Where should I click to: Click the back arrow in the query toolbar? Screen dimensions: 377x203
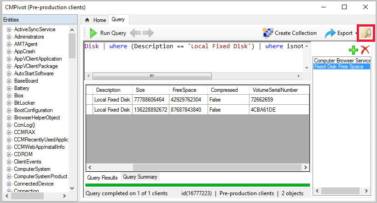(x=134, y=33)
